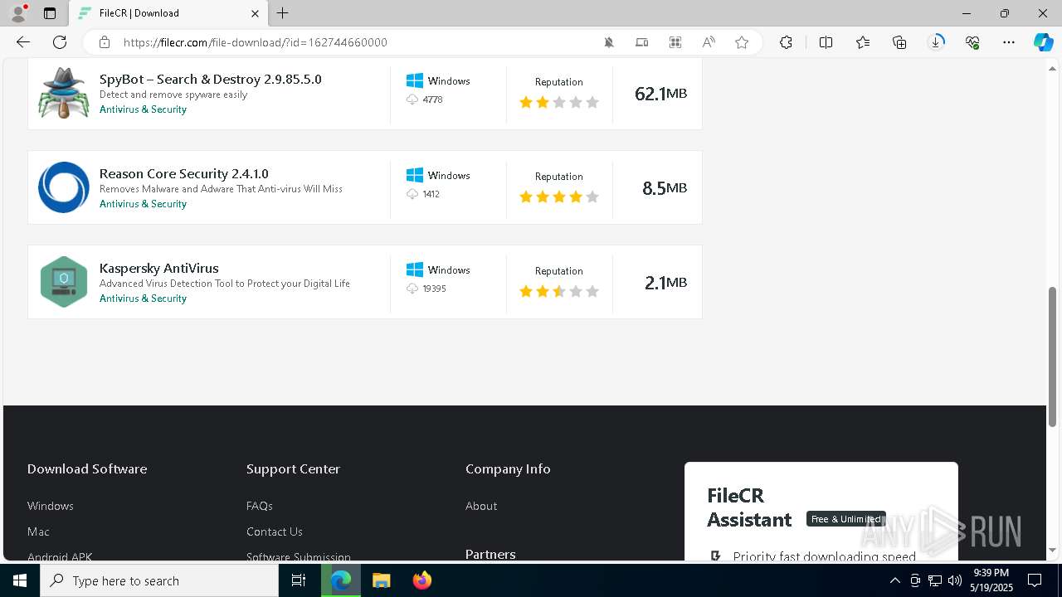Open Windows Start menu
Image resolution: width=1062 pixels, height=597 pixels.
click(20, 580)
